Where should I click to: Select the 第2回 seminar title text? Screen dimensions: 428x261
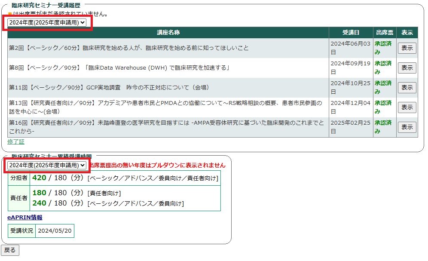pos(128,48)
